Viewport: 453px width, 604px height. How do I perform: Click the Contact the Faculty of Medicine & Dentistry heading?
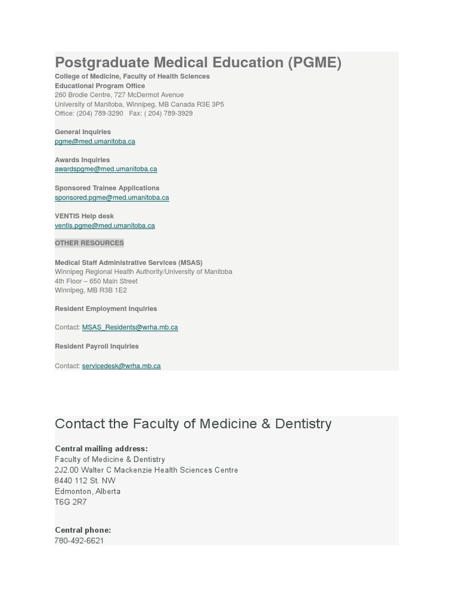(x=193, y=424)
